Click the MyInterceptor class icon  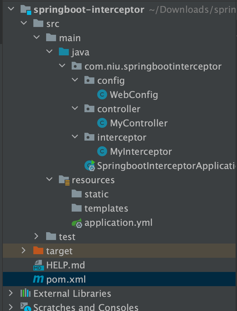102,152
